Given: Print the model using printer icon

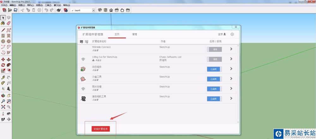Looking at the screenshot, I should click(59, 10).
